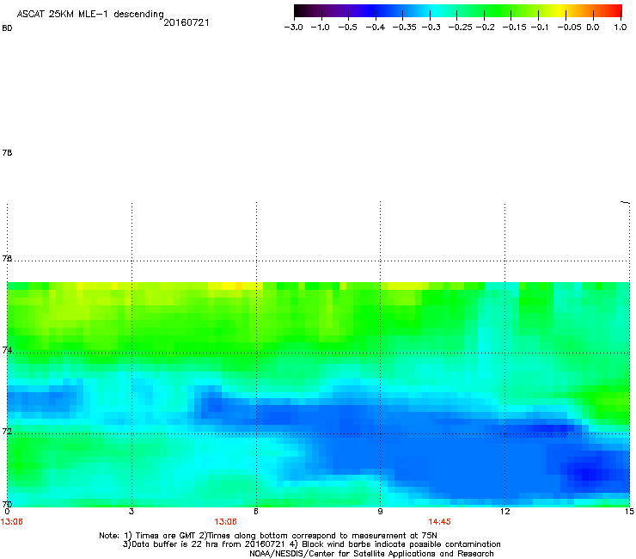Screen dimensions: 636x559
Task: Click longitude label 12
Action: click(505, 512)
